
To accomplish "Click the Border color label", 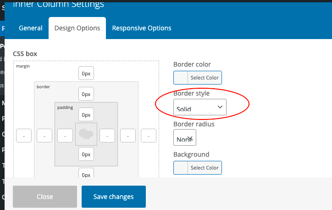I will (x=192, y=64).
